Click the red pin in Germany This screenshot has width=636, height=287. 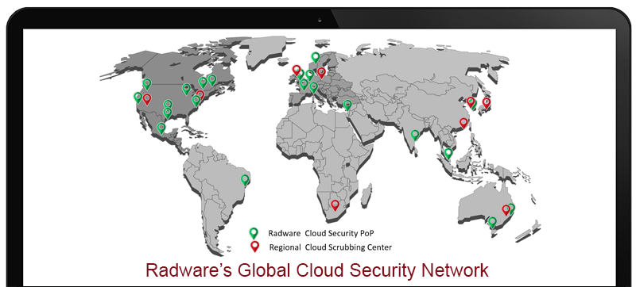[321, 73]
